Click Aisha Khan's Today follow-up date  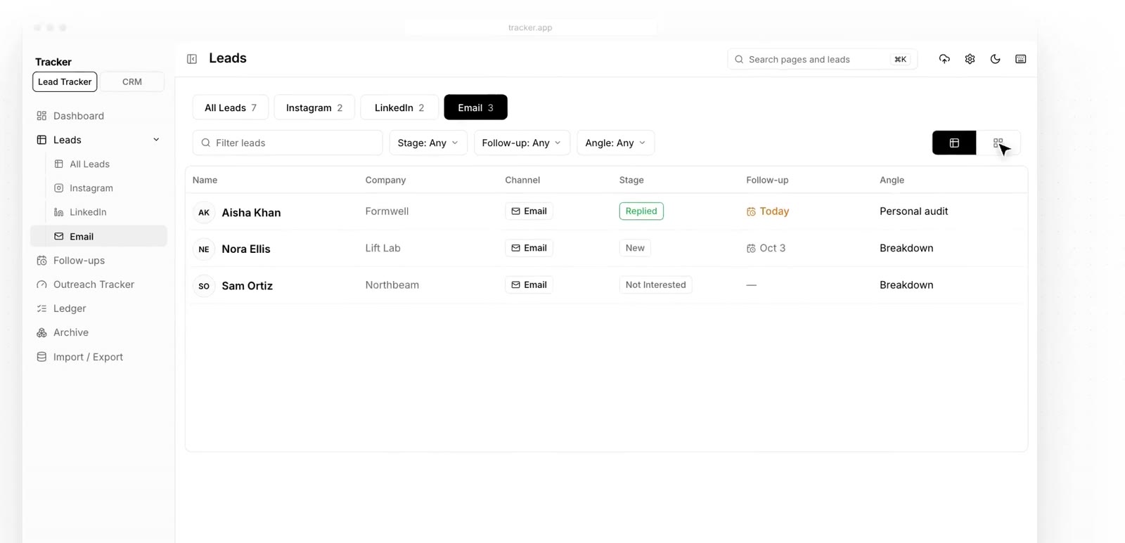768,211
